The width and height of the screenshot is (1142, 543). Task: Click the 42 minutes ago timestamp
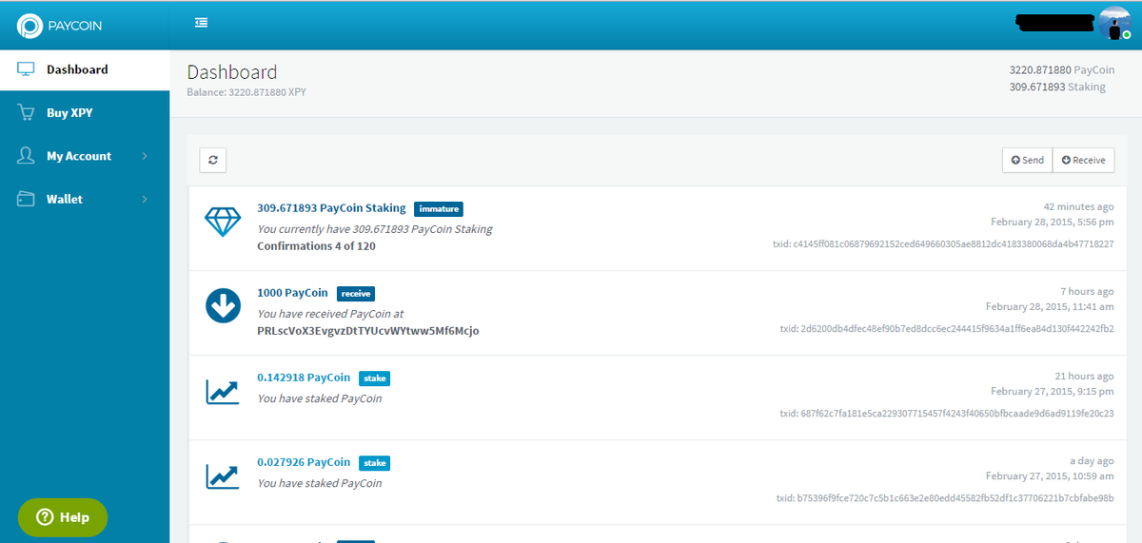coord(1078,206)
